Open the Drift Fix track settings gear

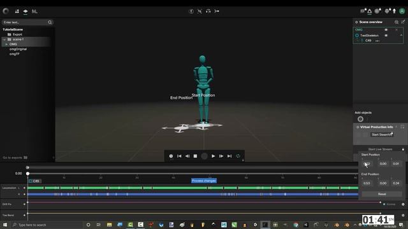pyautogui.click(x=403, y=204)
